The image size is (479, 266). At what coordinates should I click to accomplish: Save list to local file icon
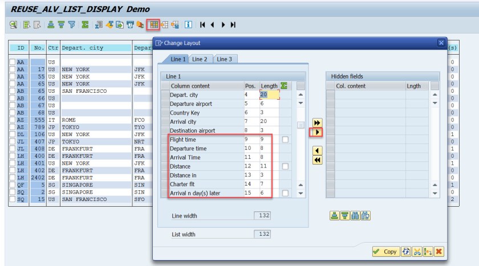(x=120, y=24)
